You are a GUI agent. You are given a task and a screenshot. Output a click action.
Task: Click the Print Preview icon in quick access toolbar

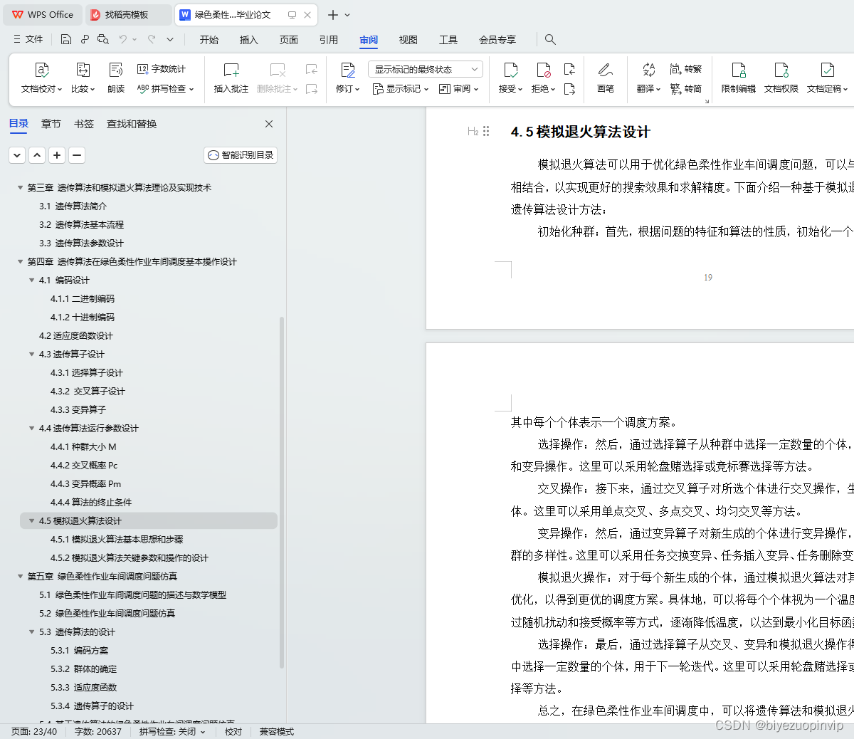pos(103,39)
